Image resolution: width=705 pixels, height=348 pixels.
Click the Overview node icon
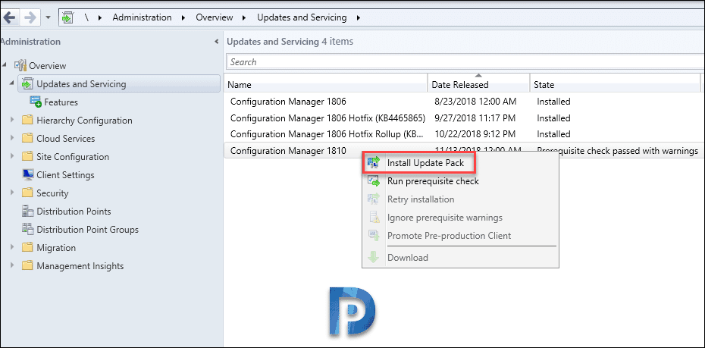(20, 65)
